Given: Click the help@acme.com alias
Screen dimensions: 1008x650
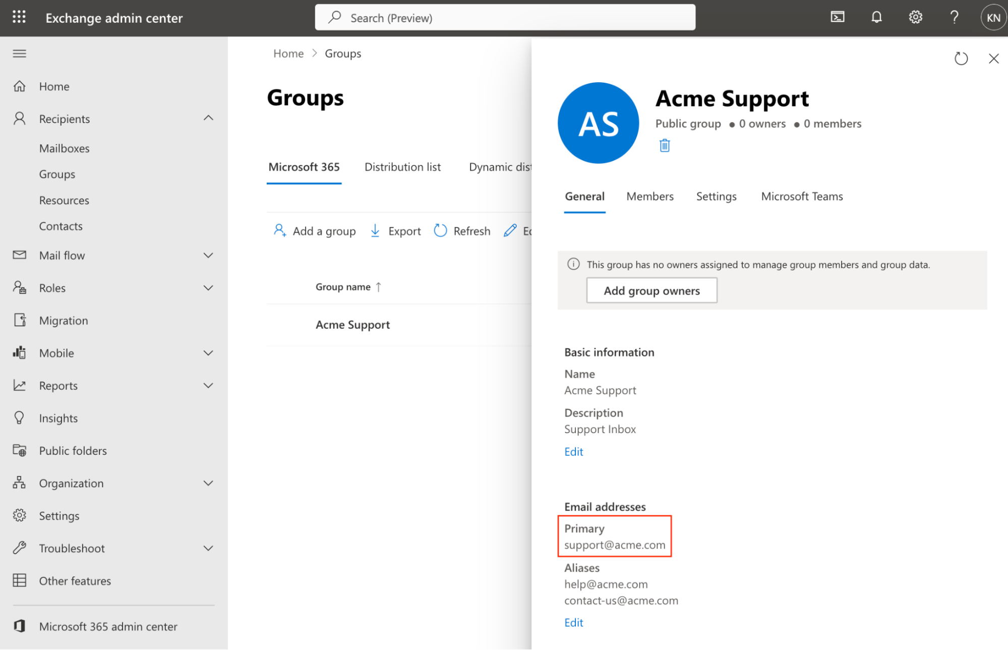Looking at the screenshot, I should [606, 584].
